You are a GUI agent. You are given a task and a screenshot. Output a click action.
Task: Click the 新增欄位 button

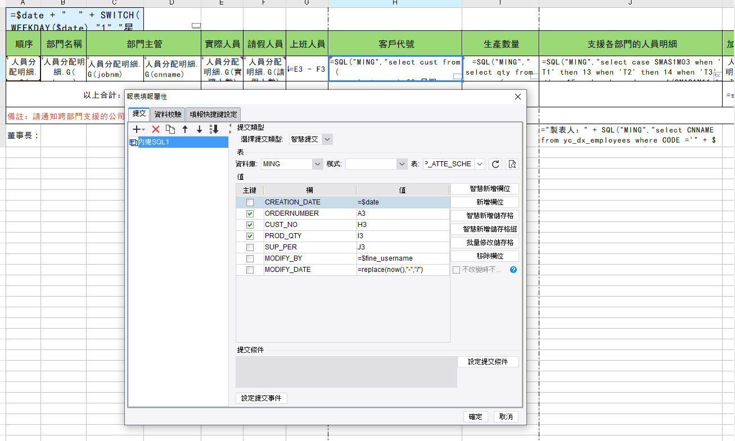tap(485, 202)
